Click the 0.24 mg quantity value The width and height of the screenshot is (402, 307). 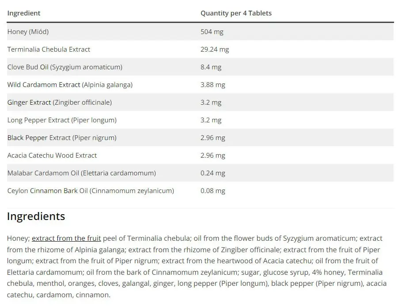pos(213,173)
